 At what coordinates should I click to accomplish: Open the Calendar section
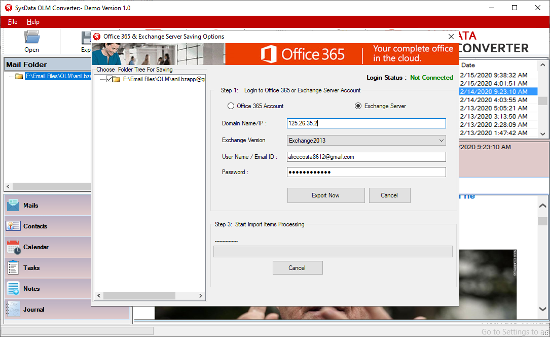click(48, 247)
